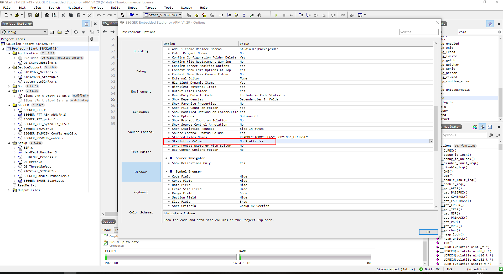The width and height of the screenshot is (503, 274).
Task: Toggle the highlighted Project Explorer view button
Action: pyautogui.click(x=86, y=24)
